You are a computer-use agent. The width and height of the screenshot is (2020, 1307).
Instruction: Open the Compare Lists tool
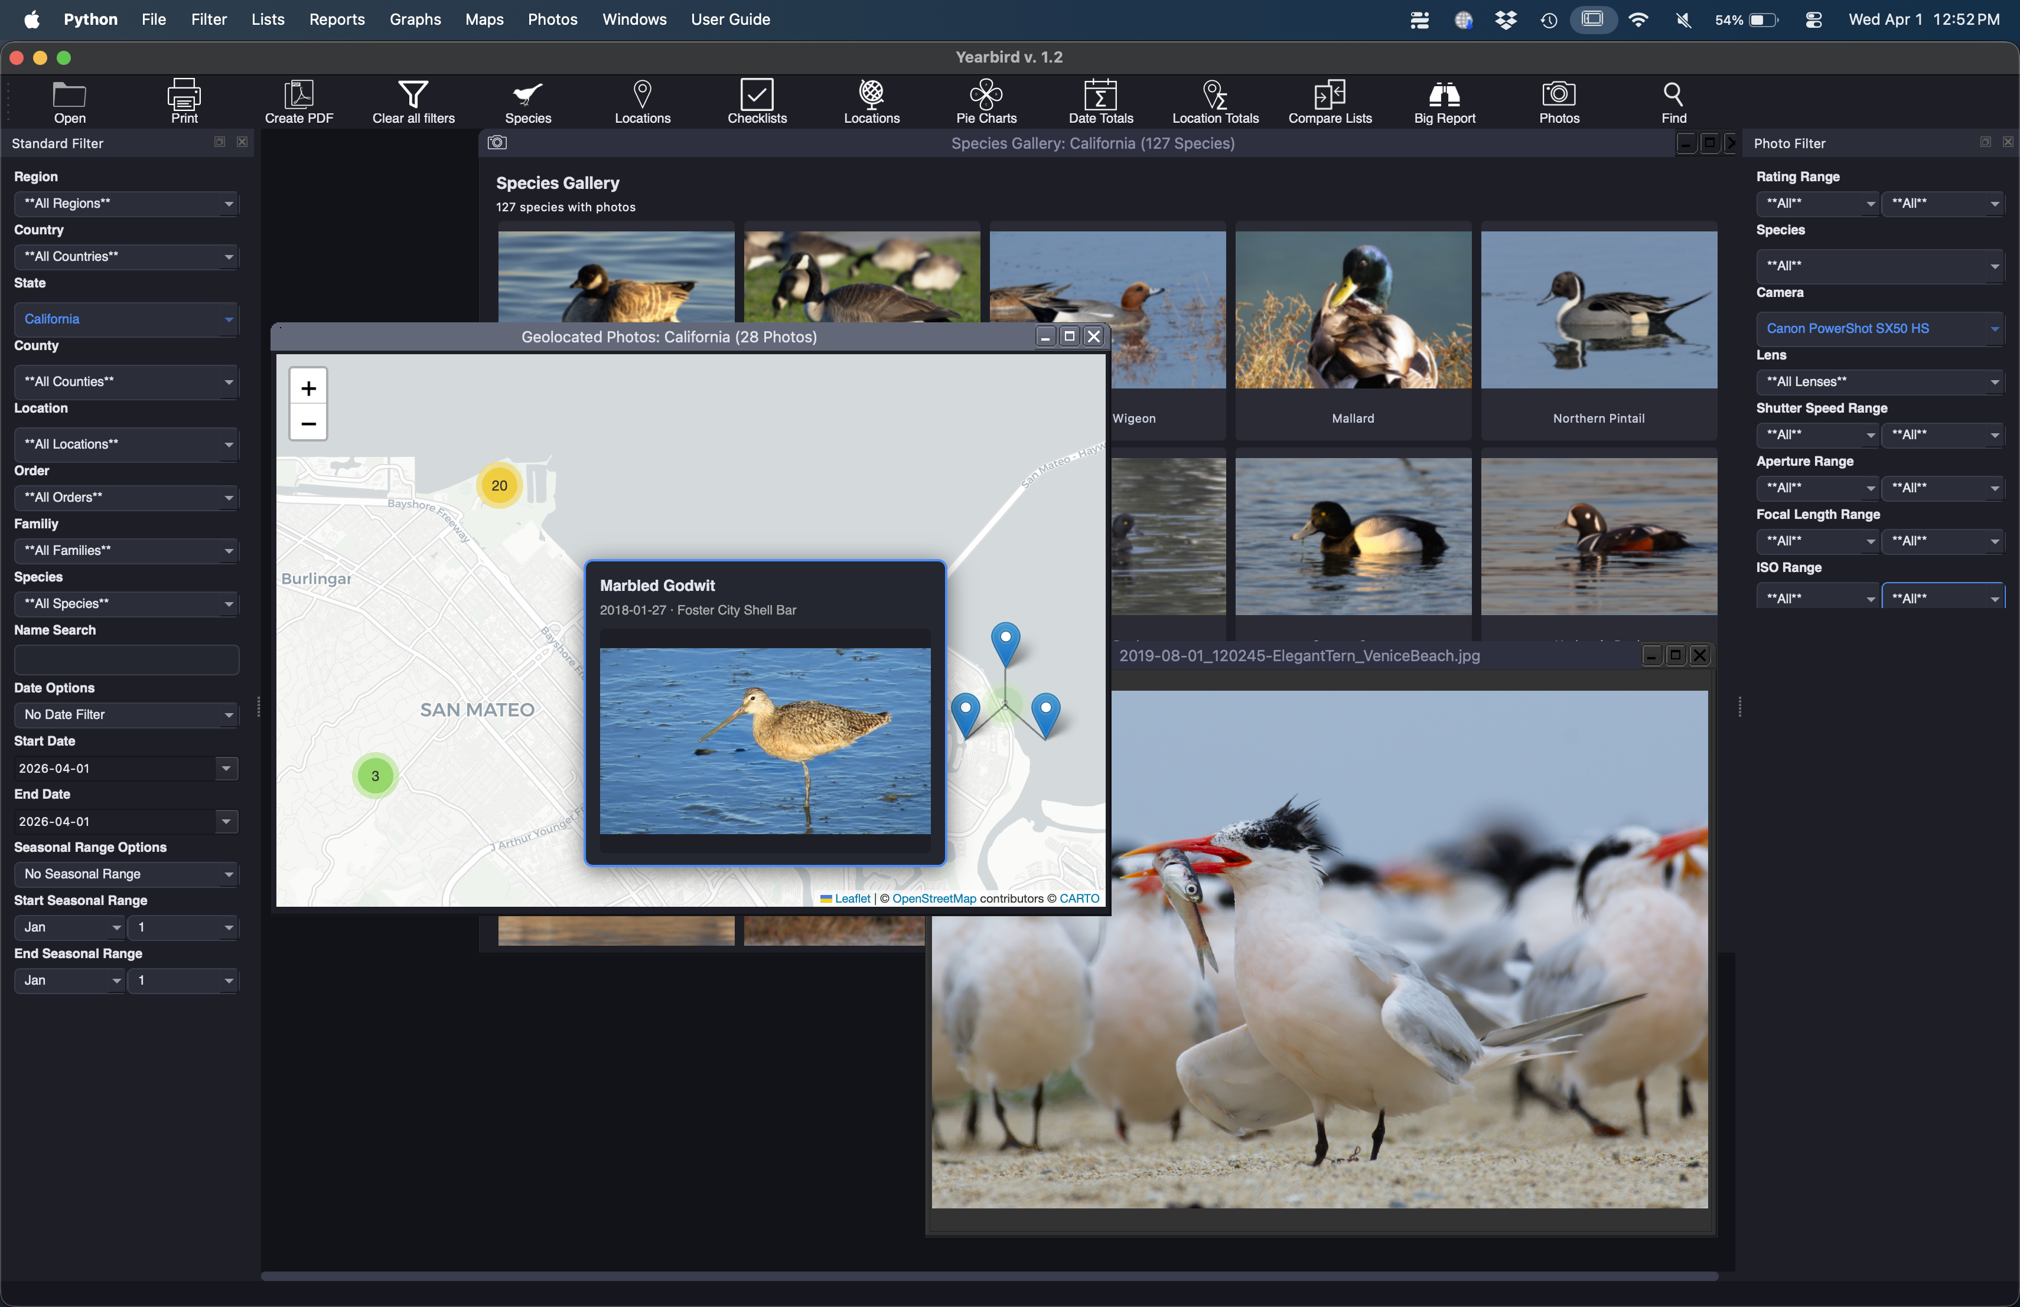click(x=1328, y=102)
